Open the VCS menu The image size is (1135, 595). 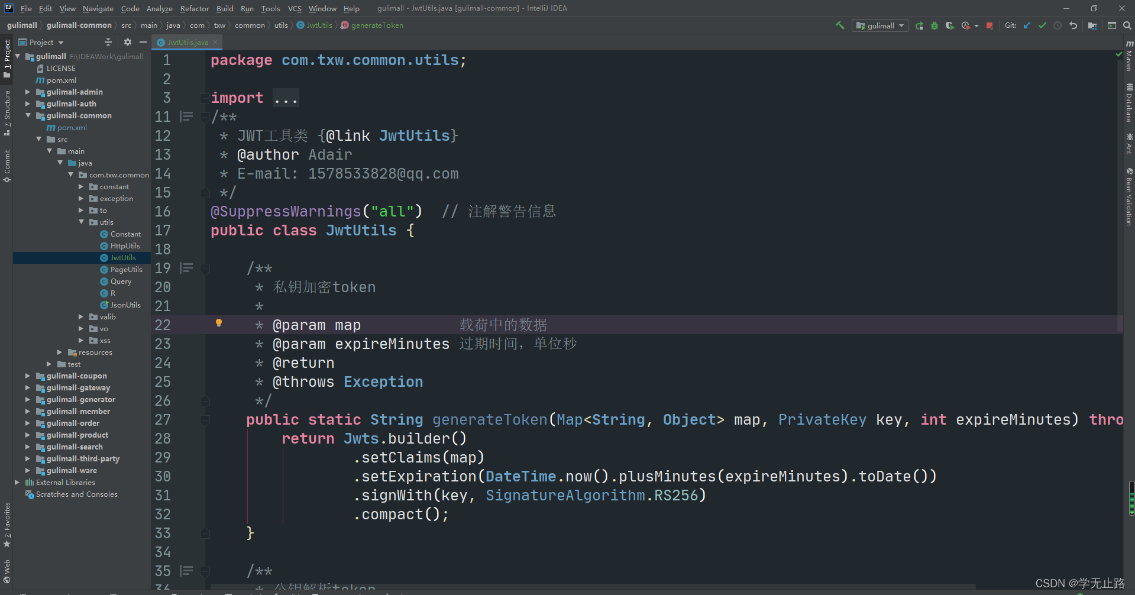coord(295,8)
